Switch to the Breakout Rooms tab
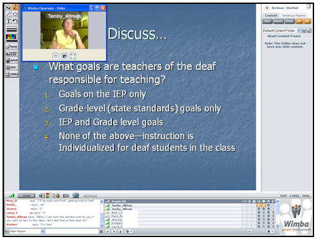 pos(294,15)
